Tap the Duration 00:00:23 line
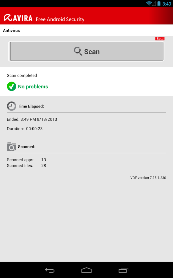 pos(25,129)
